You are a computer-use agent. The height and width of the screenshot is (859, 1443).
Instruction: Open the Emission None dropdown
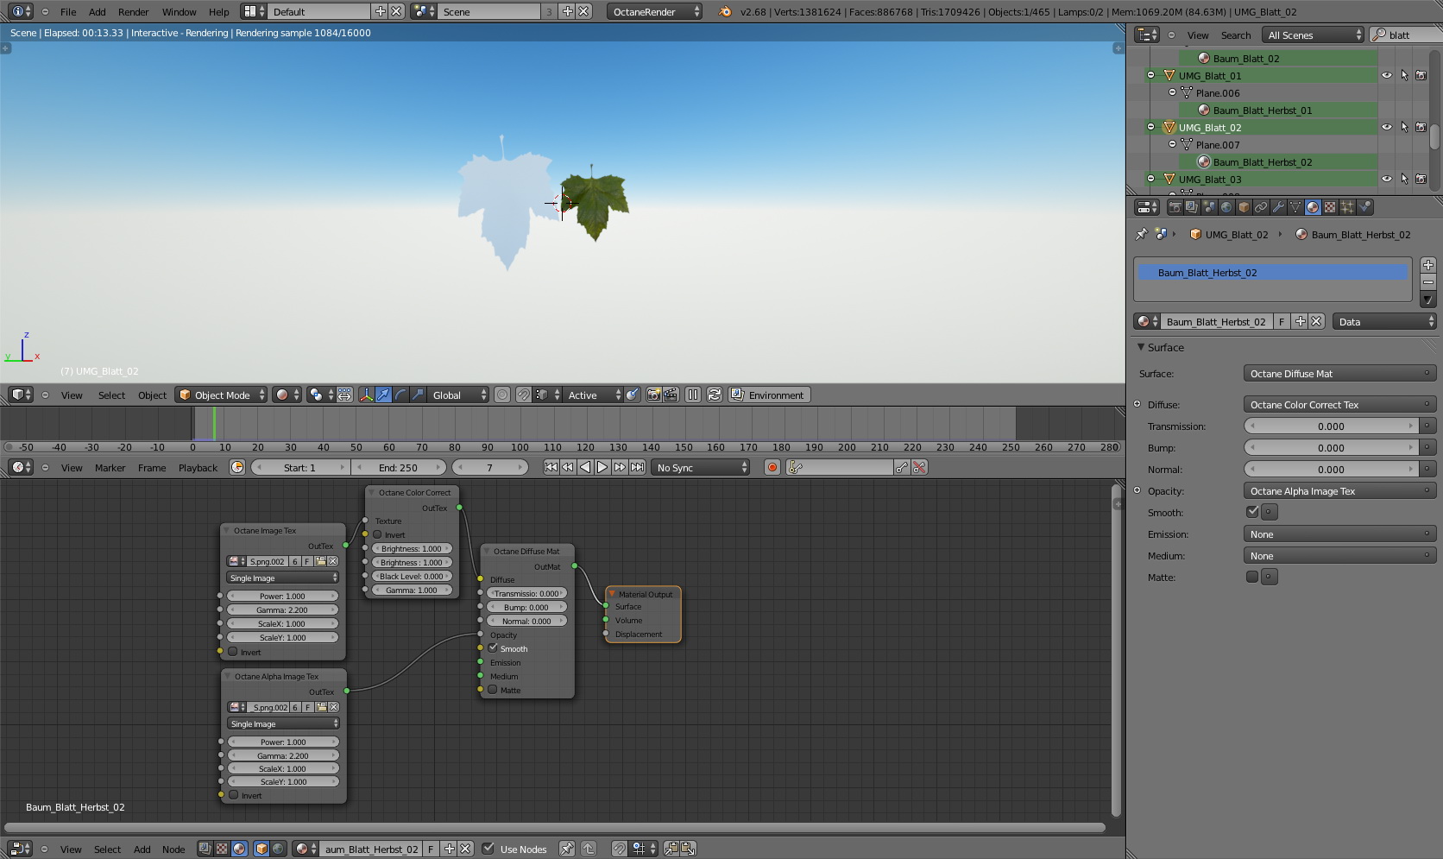(x=1339, y=534)
